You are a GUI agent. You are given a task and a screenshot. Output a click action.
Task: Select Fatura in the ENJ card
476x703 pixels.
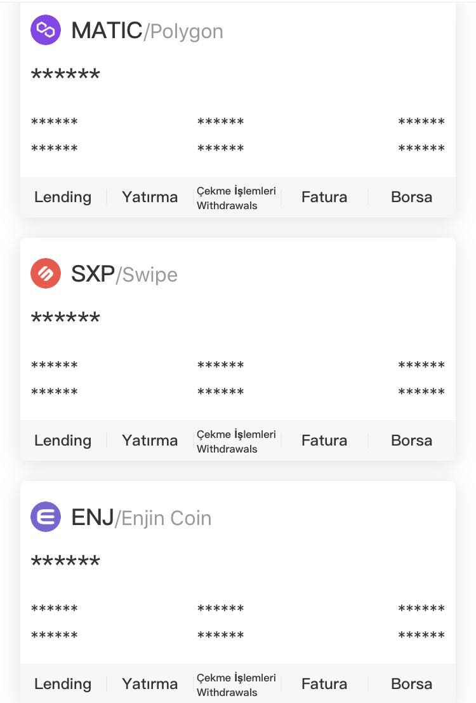pos(324,684)
